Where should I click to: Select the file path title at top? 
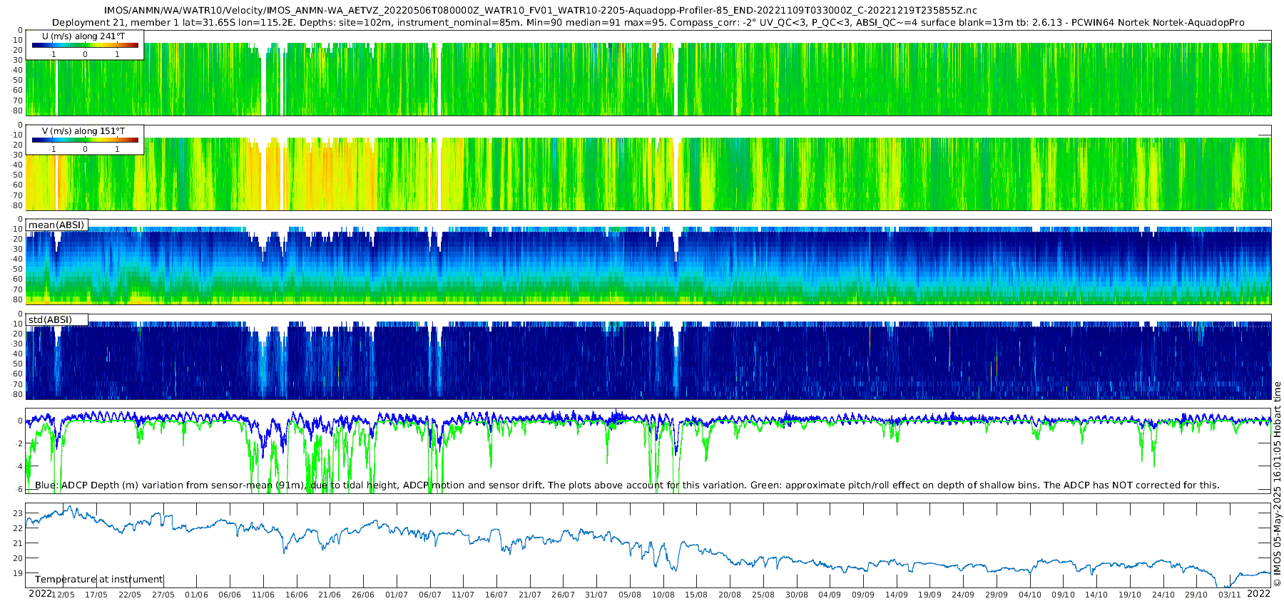pos(540,11)
